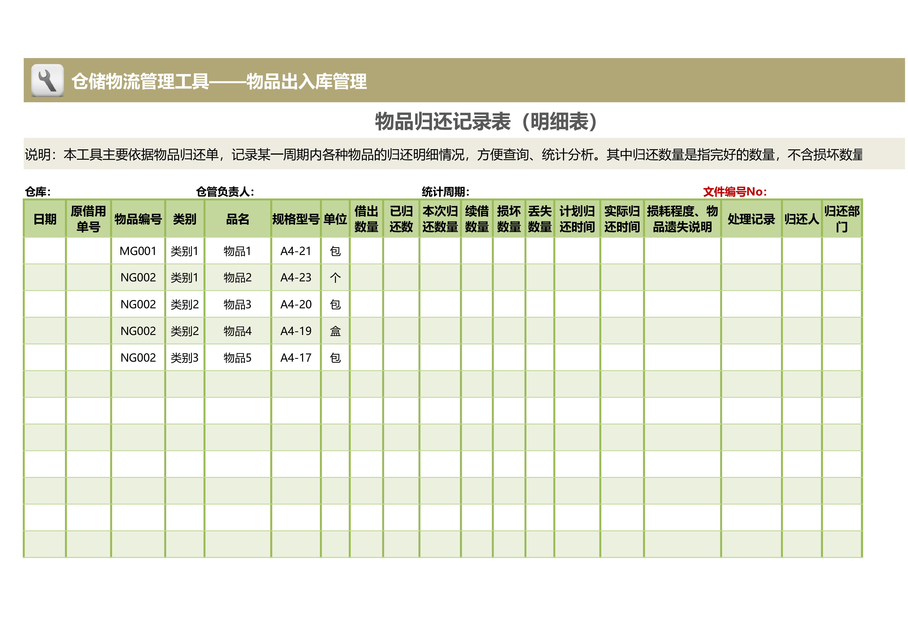The image size is (908, 642).
Task: Click the 物品3 name cell
Action: click(238, 304)
